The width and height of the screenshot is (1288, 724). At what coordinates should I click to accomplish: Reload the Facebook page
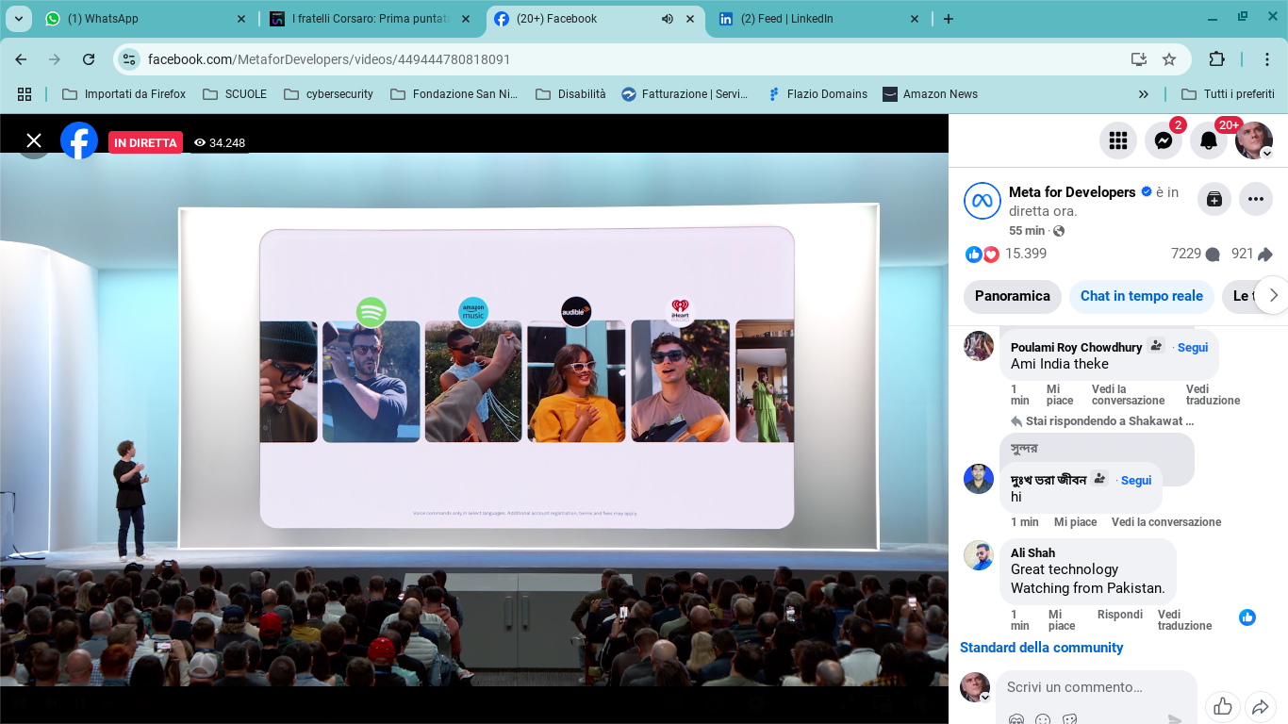89,59
